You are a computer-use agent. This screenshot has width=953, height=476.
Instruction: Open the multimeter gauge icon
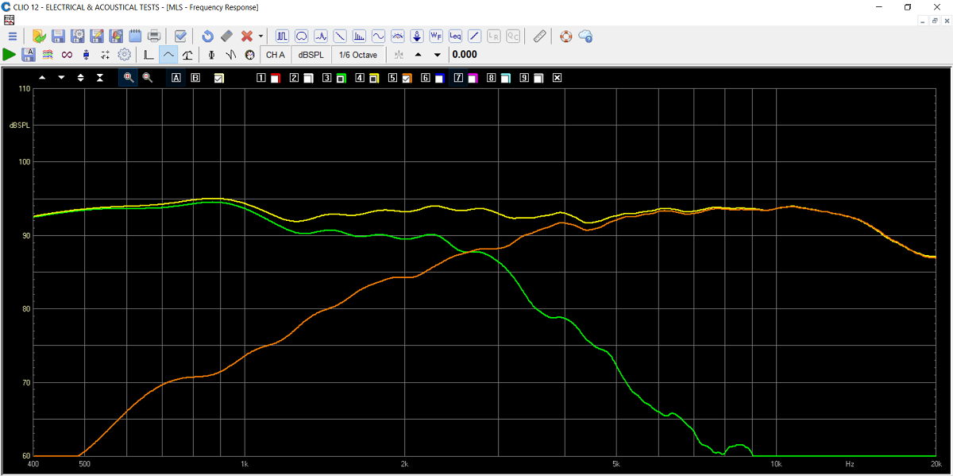pos(398,36)
